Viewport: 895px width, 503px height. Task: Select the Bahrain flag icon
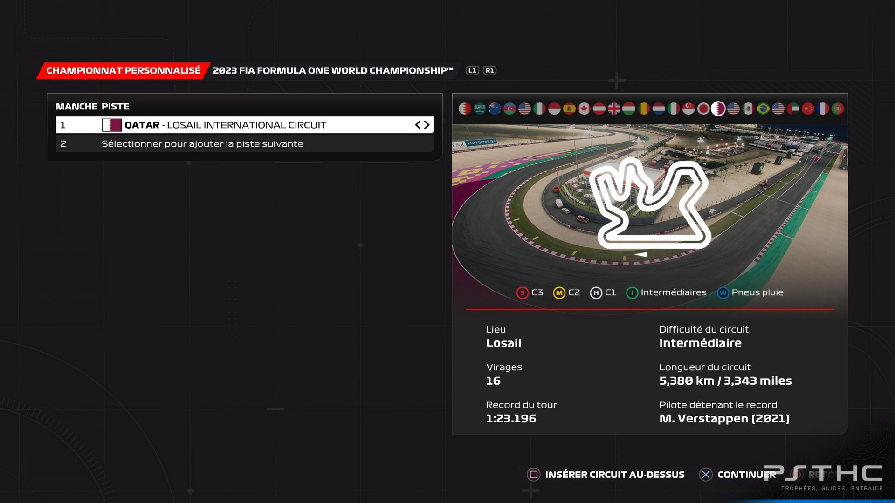[465, 109]
